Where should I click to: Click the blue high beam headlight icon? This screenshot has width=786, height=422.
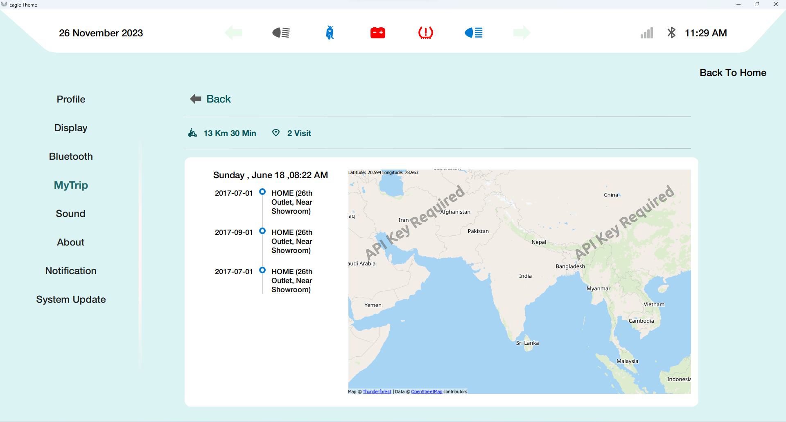(474, 33)
